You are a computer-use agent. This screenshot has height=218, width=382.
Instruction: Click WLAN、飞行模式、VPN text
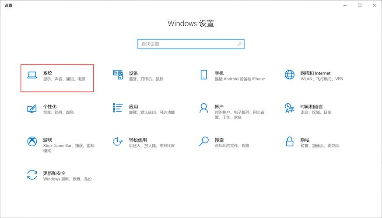click(322, 79)
